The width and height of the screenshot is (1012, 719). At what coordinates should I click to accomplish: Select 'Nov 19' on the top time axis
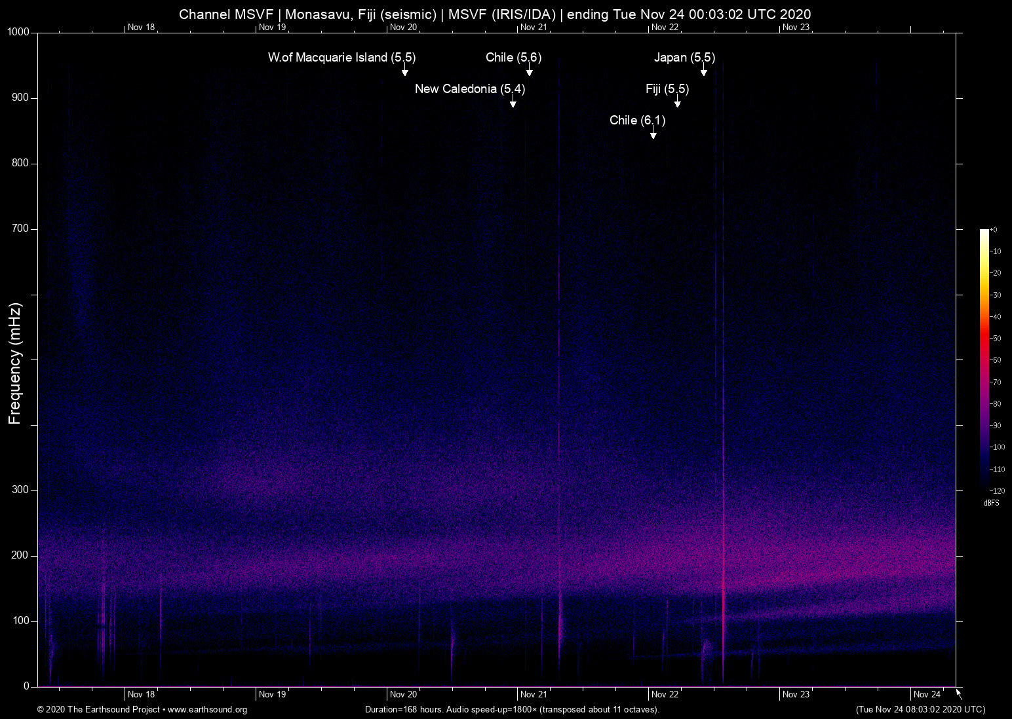tap(273, 27)
